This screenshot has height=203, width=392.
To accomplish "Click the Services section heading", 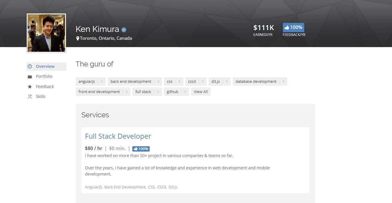I will pyautogui.click(x=95, y=115).
